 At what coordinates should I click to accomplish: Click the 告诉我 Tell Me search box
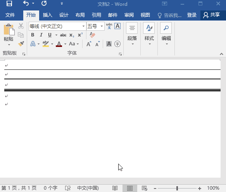(169, 15)
